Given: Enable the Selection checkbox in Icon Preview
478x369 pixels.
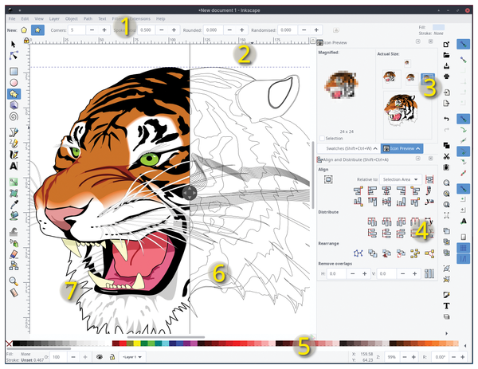Looking at the screenshot, I should point(322,139).
